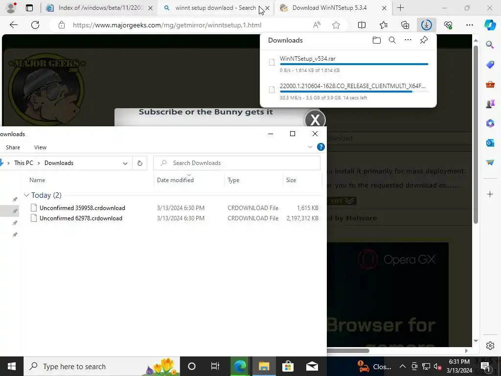Open the Drop paper plane icon in the sidebar
The image size is (501, 376).
point(490,163)
